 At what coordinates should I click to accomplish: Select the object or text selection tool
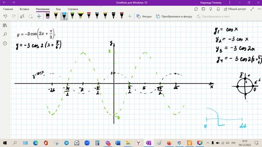click(x=22, y=16)
